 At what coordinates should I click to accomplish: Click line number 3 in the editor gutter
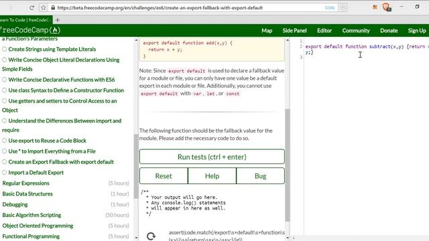tap(301, 57)
